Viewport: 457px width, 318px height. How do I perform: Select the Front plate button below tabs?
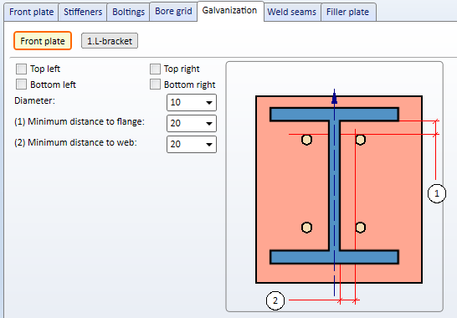(x=43, y=41)
